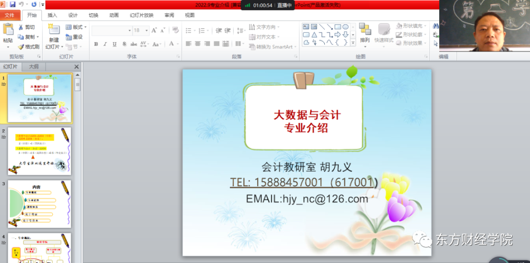The width and height of the screenshot is (530, 263).
Task: Expand the shapes gallery with the More button
Action: [x=353, y=43]
